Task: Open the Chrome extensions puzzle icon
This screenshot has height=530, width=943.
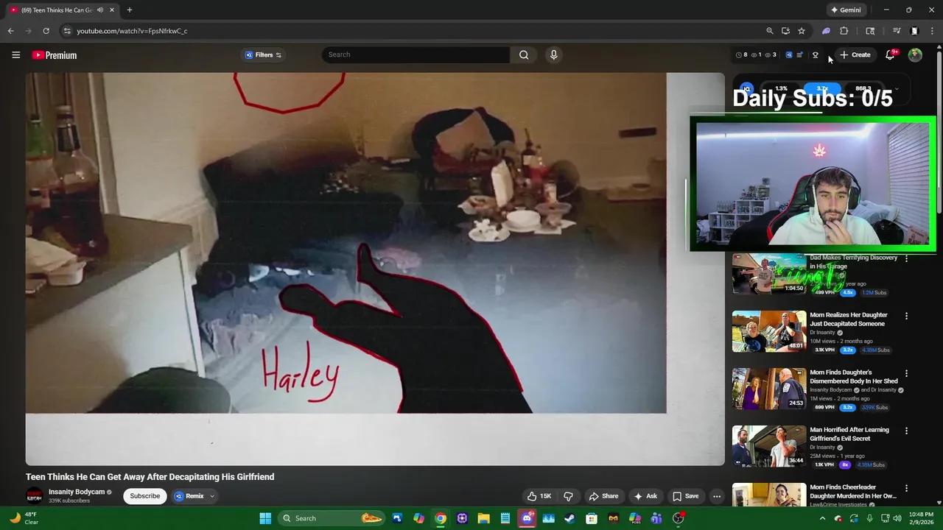Action: coord(844,31)
